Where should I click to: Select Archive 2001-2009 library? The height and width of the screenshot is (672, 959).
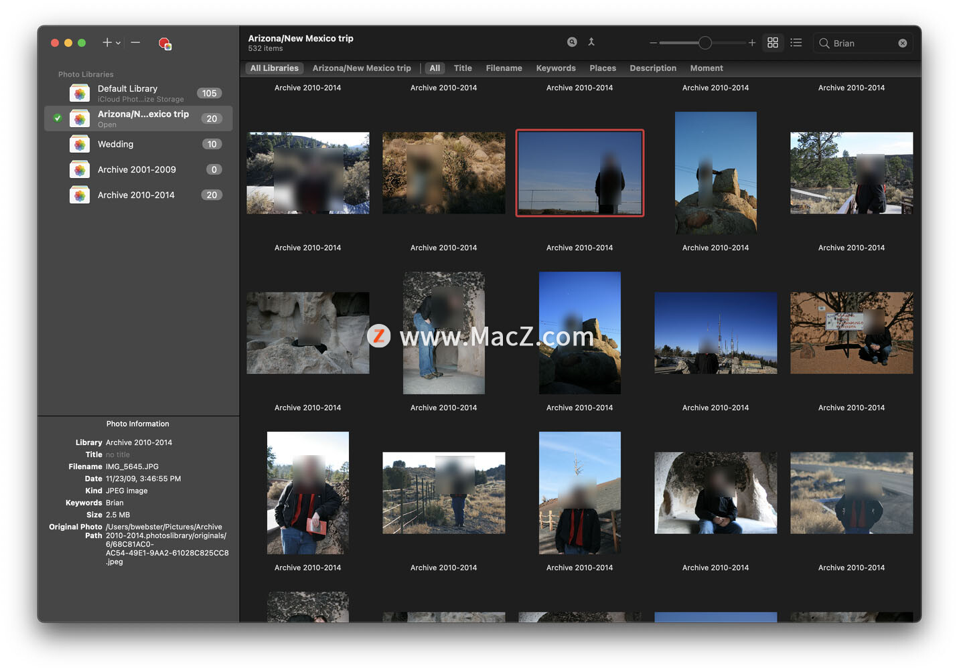pos(139,169)
